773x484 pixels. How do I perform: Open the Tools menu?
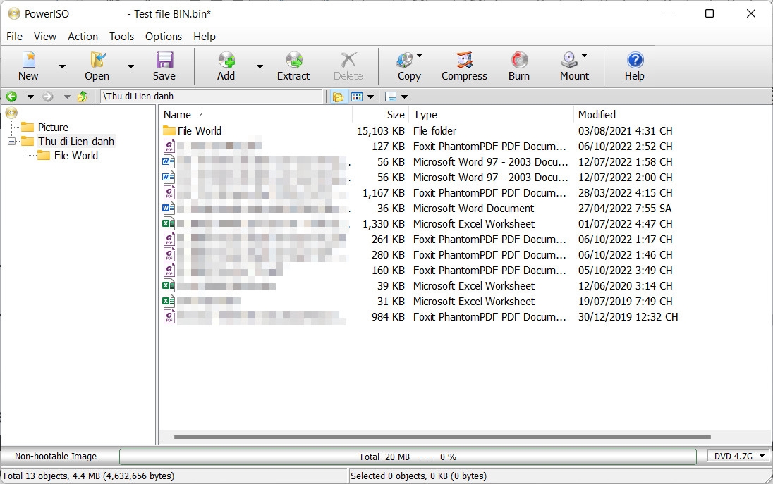[x=122, y=37]
